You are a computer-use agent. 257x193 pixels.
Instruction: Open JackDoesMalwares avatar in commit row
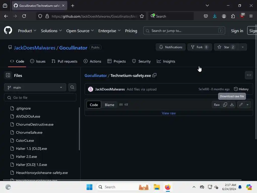click(90, 89)
